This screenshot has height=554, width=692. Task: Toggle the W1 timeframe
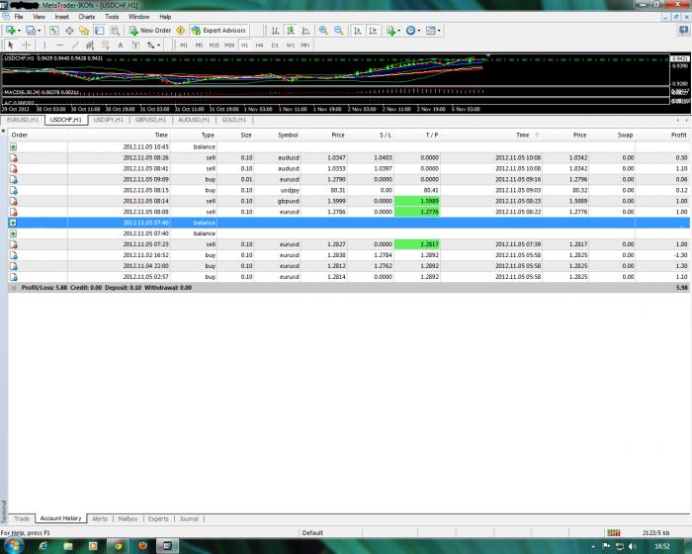[x=291, y=46]
